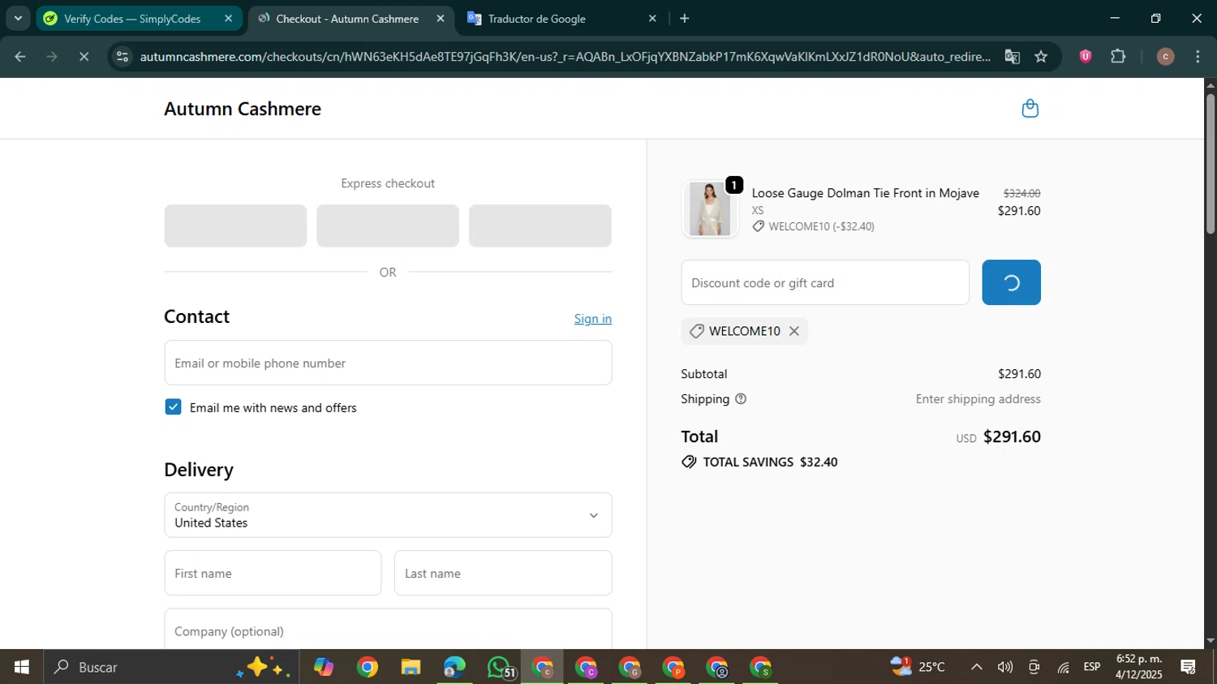The height and width of the screenshot is (684, 1217).
Task: Click the product thumbnail of Dolman Tie Front
Action: pos(710,209)
